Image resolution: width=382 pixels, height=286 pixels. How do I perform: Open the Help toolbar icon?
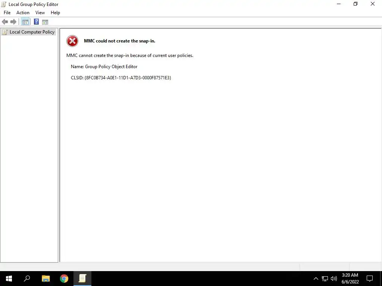coord(36,22)
